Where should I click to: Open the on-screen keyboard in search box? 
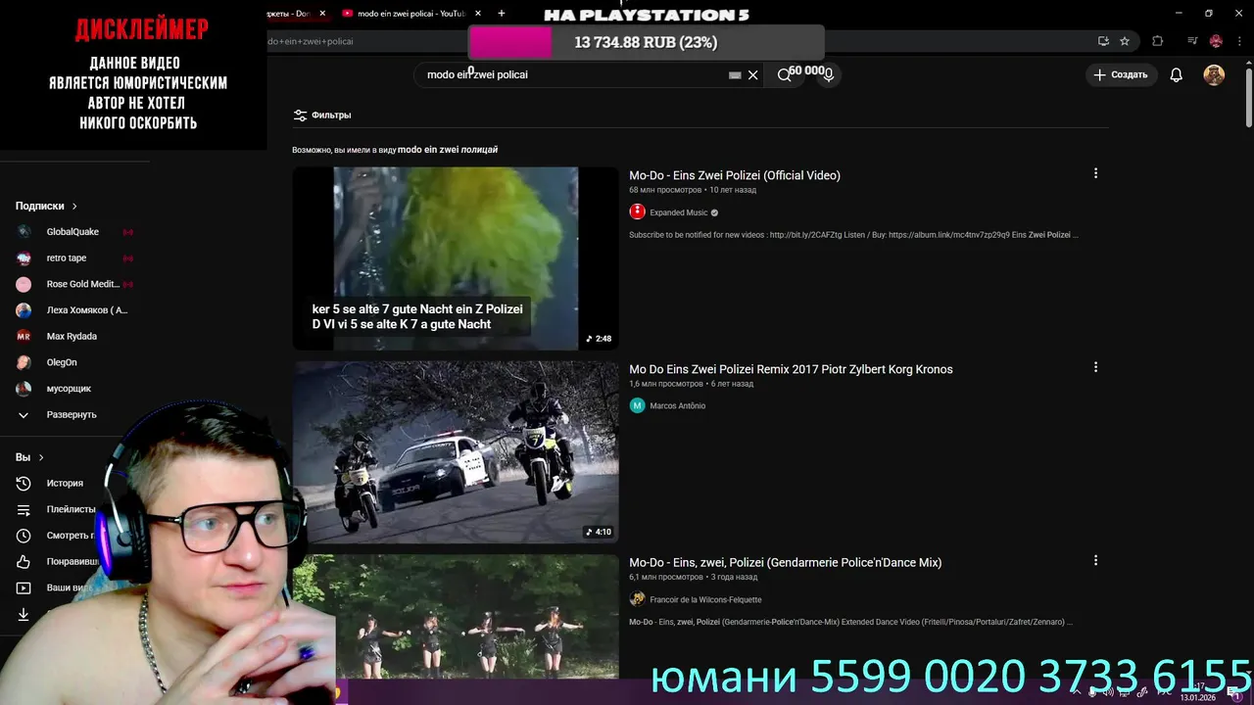[x=735, y=75]
